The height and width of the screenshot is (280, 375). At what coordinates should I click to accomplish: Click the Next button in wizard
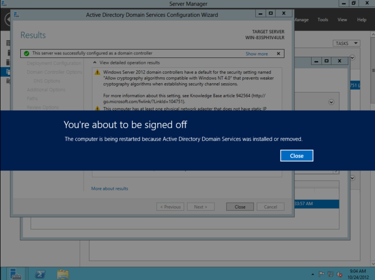tap(201, 207)
